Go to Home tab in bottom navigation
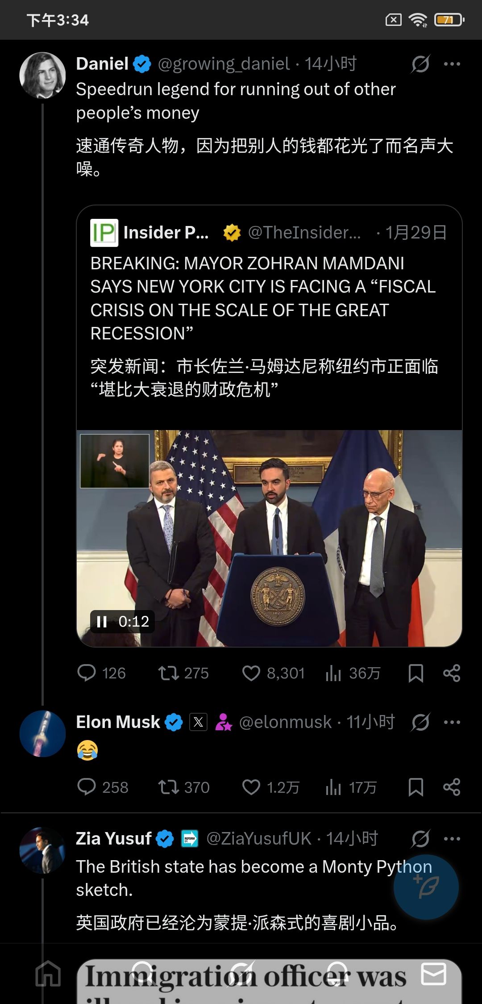This screenshot has height=1004, width=482. (x=48, y=974)
